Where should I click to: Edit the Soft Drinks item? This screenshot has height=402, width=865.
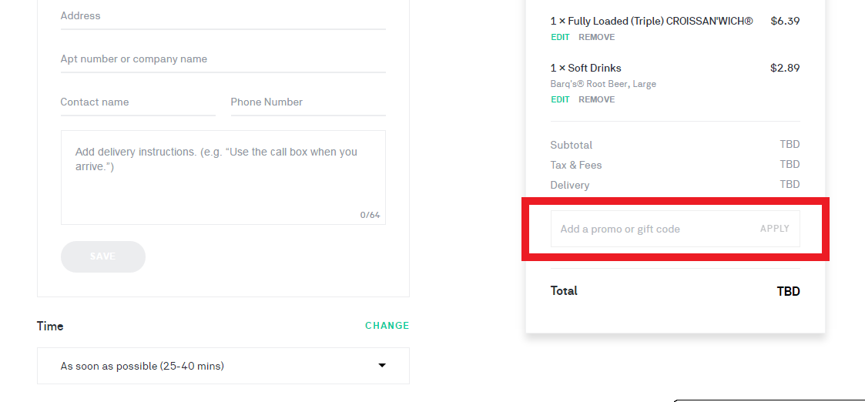coord(560,100)
